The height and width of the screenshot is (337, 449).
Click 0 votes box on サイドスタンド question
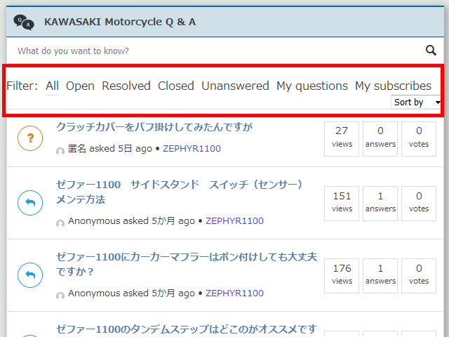419,204
